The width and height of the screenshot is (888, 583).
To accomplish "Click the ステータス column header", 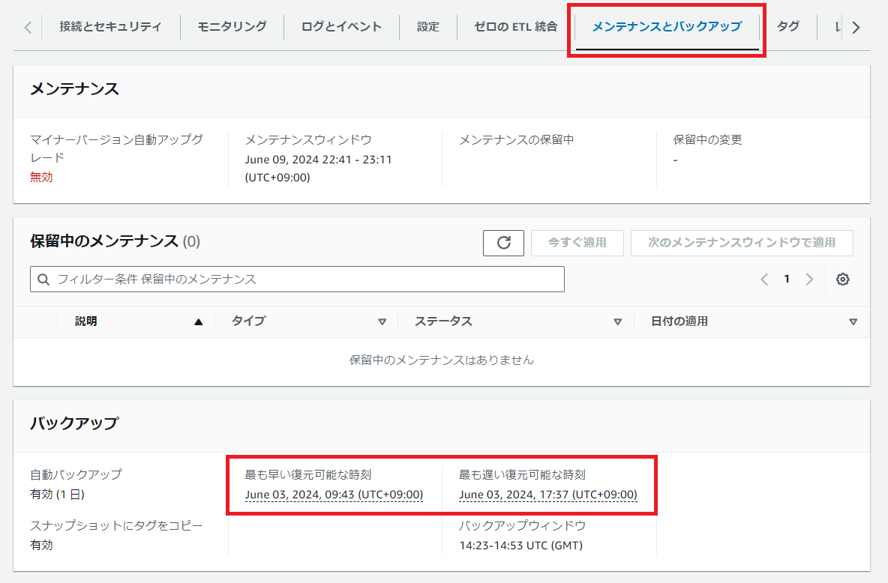I will point(443,321).
